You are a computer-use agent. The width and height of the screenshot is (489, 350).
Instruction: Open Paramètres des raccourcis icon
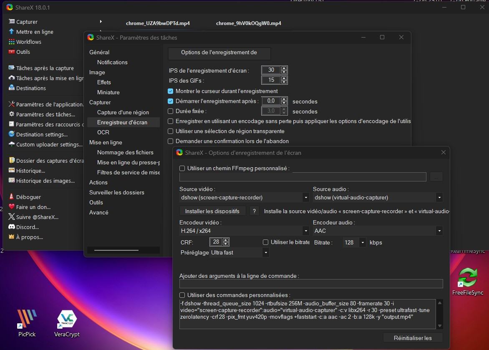pos(12,124)
